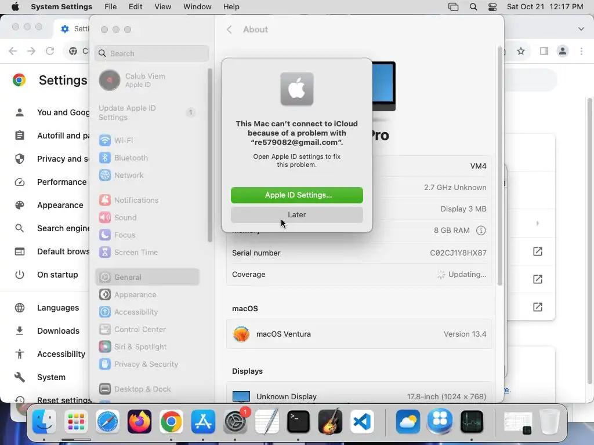Open Update Apple ID Settings item
Image resolution: width=594 pixels, height=445 pixels.
148,113
